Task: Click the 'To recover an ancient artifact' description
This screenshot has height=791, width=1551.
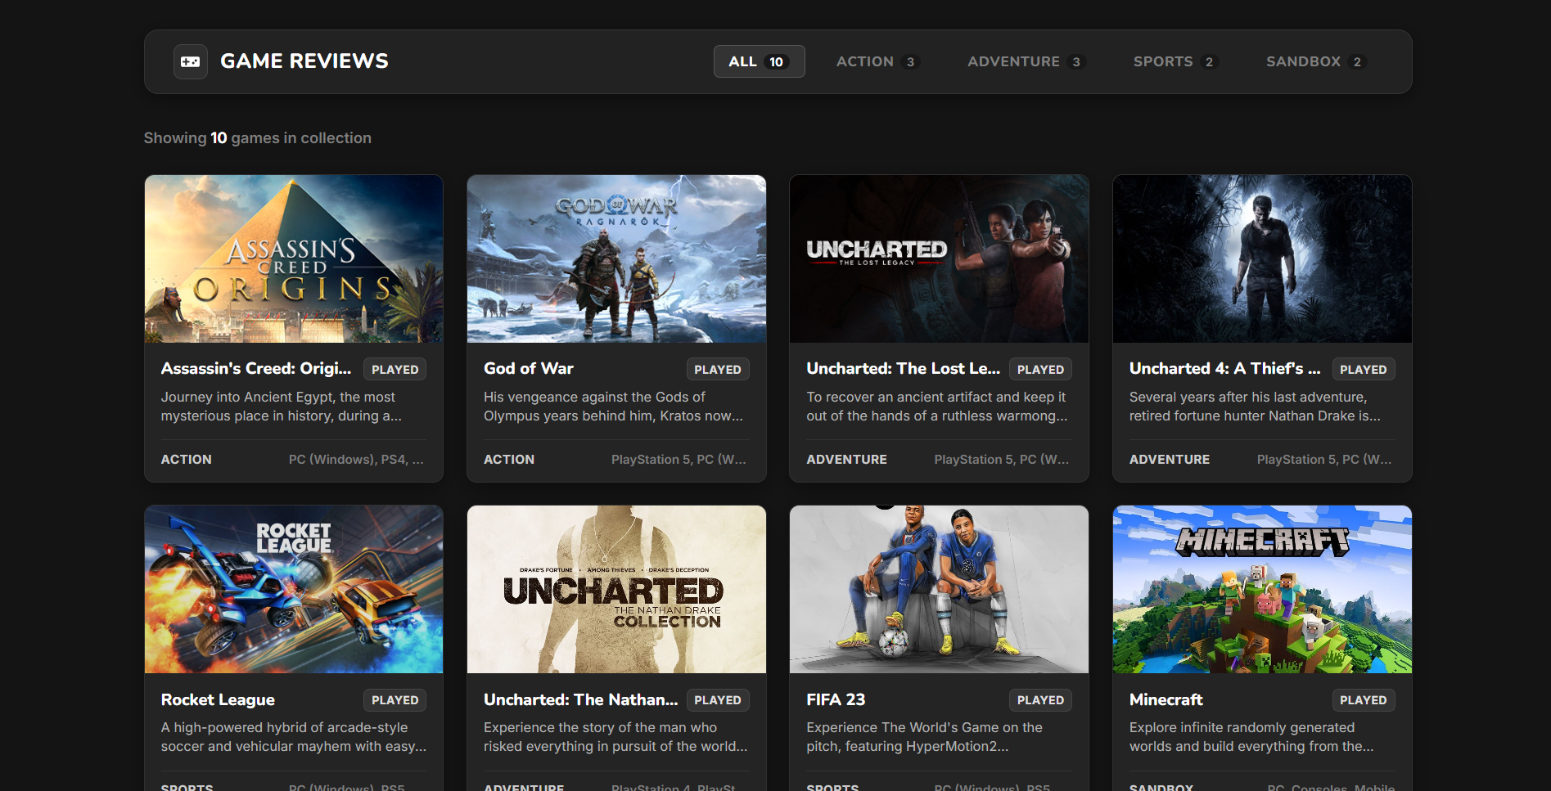Action: (x=937, y=407)
